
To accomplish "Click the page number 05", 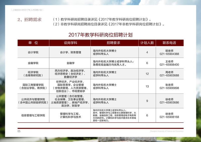I will [19, 131].
